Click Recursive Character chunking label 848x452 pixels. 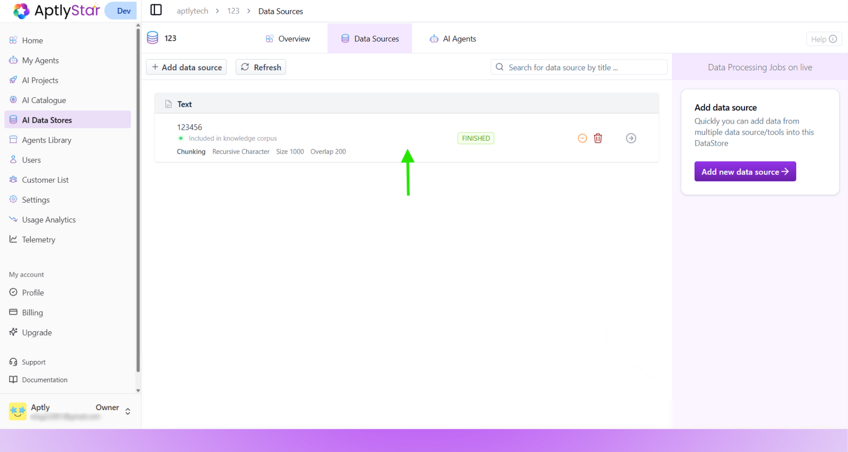(241, 152)
